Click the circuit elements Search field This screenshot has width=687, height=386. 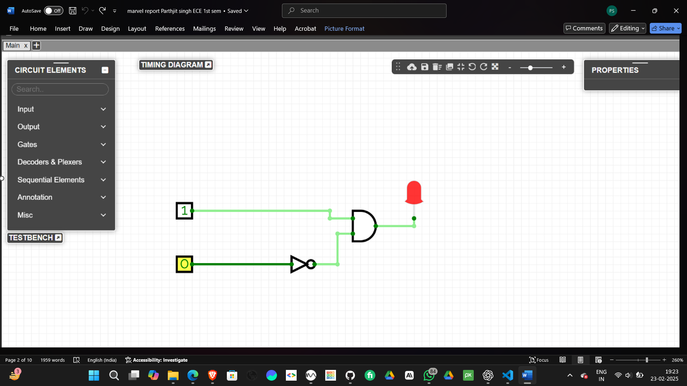click(60, 89)
